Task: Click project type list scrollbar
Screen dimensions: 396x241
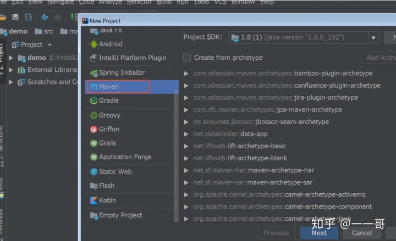Action: click(176, 156)
